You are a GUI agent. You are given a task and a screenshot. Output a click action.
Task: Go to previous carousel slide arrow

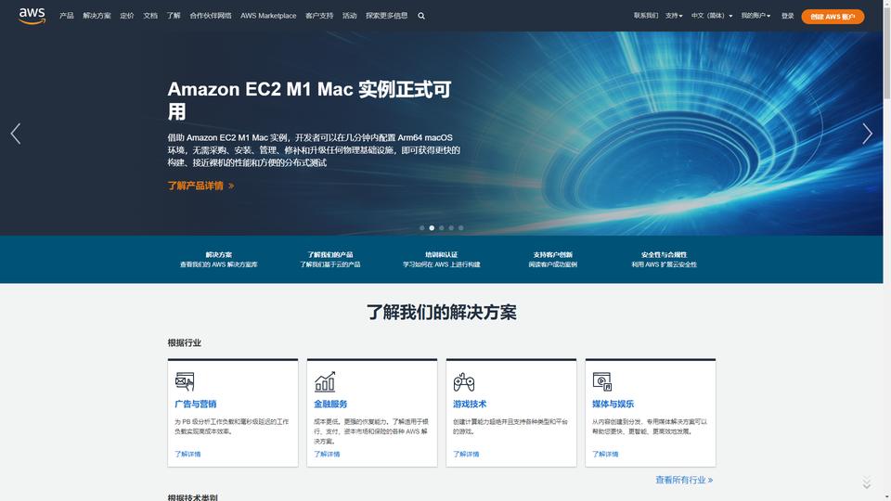16,134
